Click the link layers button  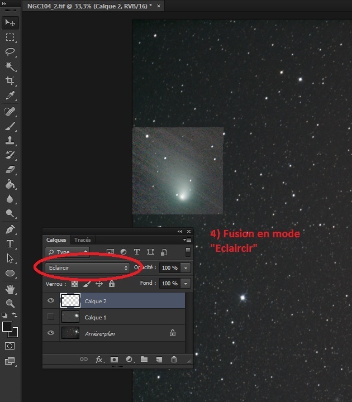(84, 359)
